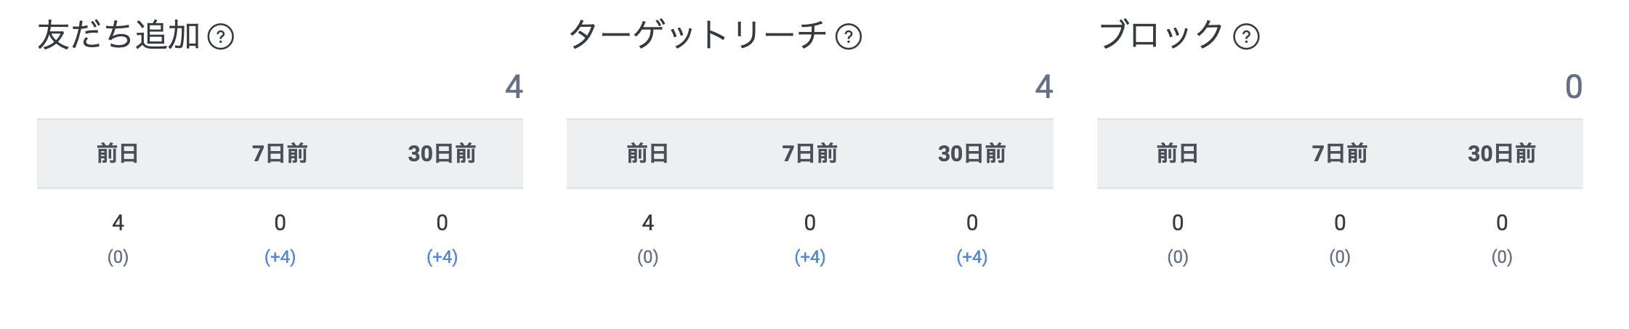Click (+4) change under 友だち追加 7日前
Screen dimensions: 1629x329
coord(280,257)
